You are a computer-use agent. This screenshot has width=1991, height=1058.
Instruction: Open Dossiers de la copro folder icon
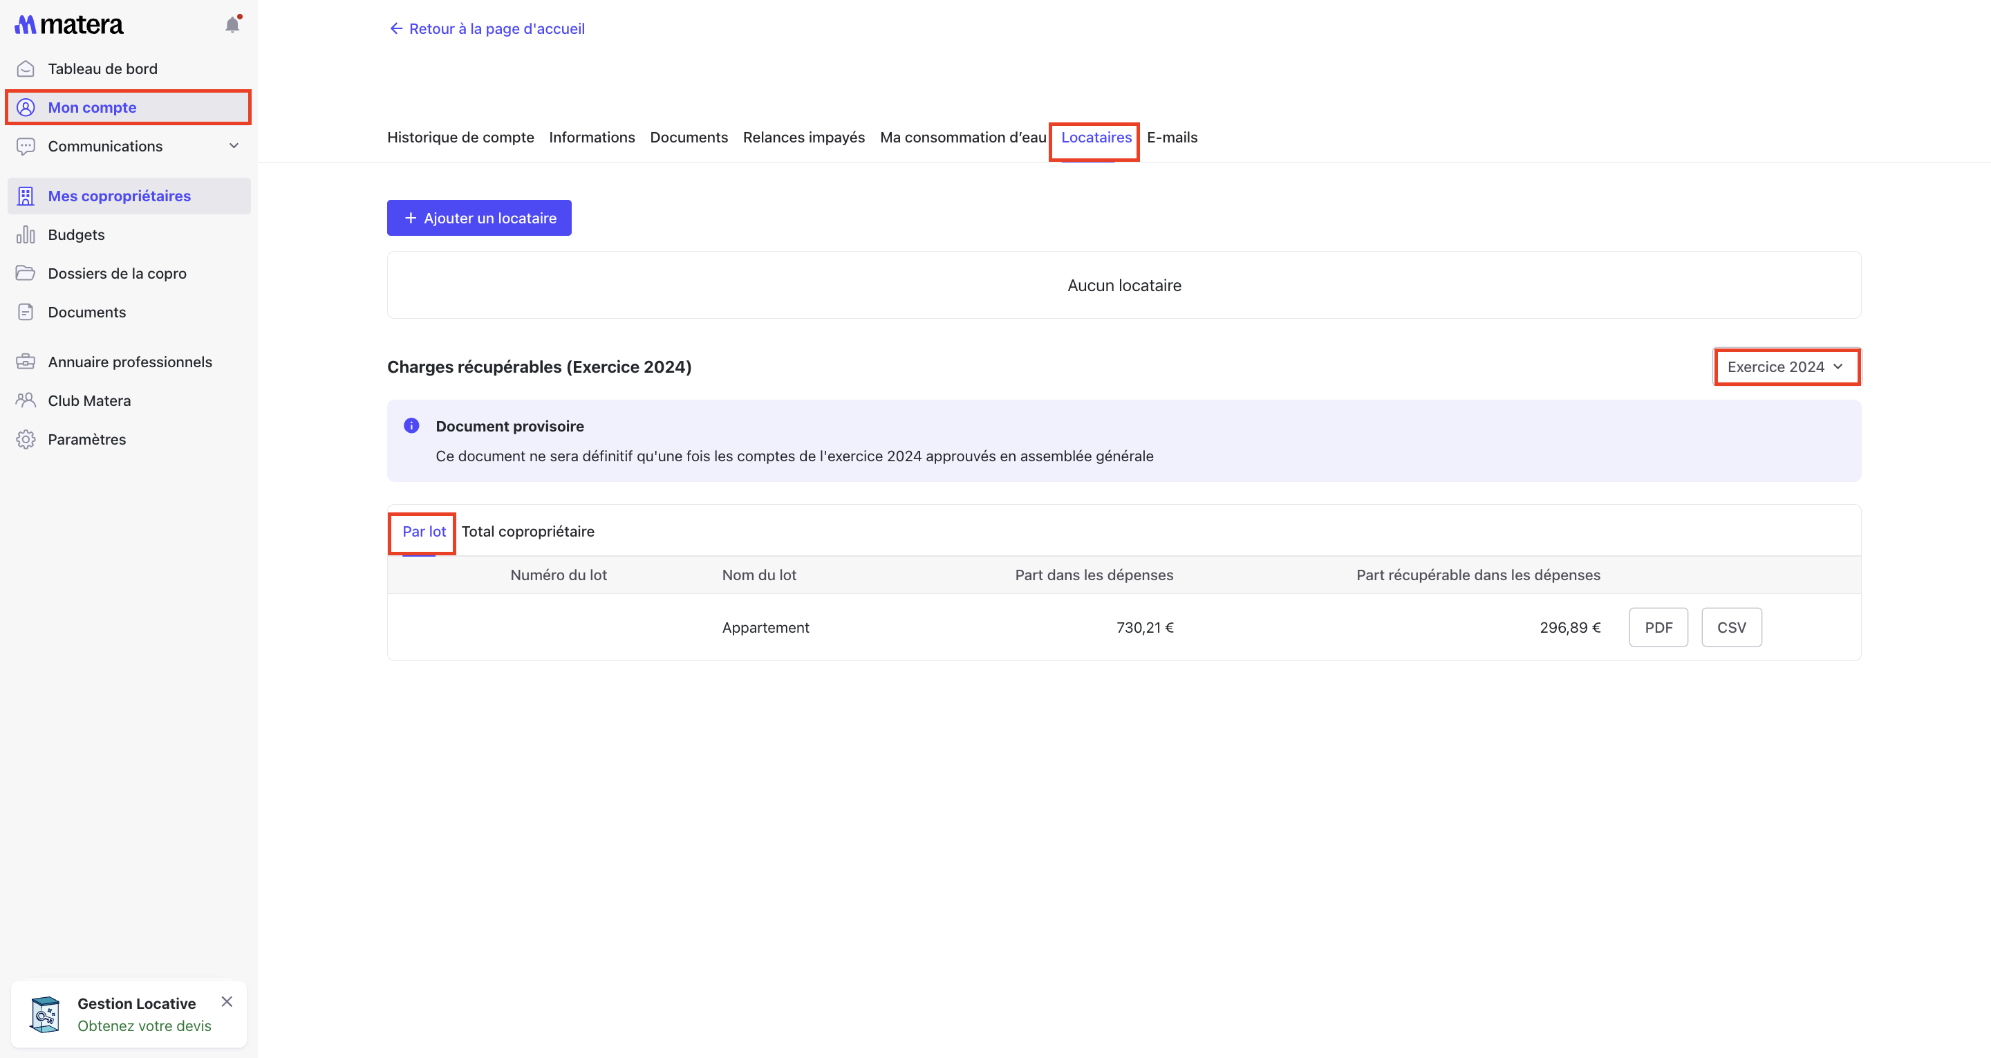[26, 273]
